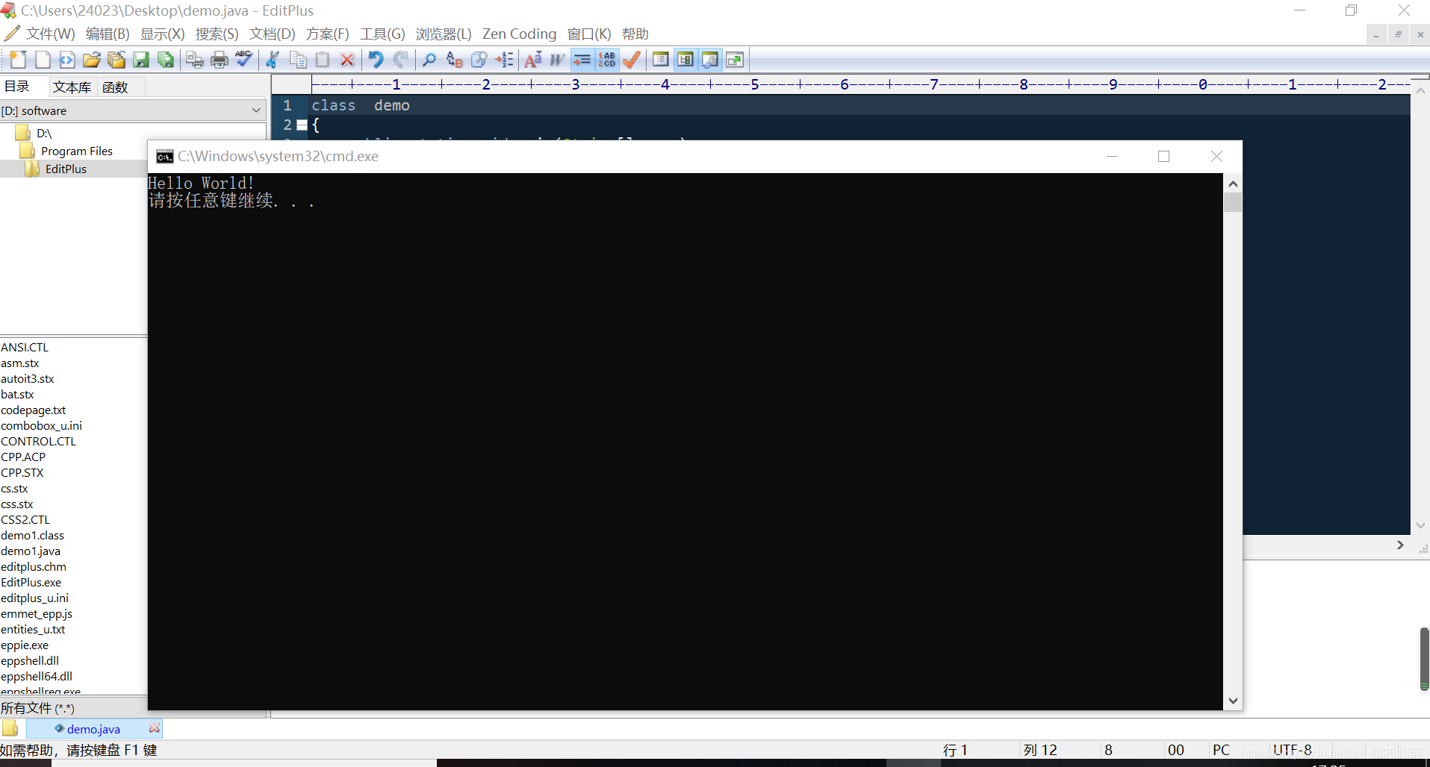Click the Copy icon in toolbar
This screenshot has height=767, width=1430.
298,60
